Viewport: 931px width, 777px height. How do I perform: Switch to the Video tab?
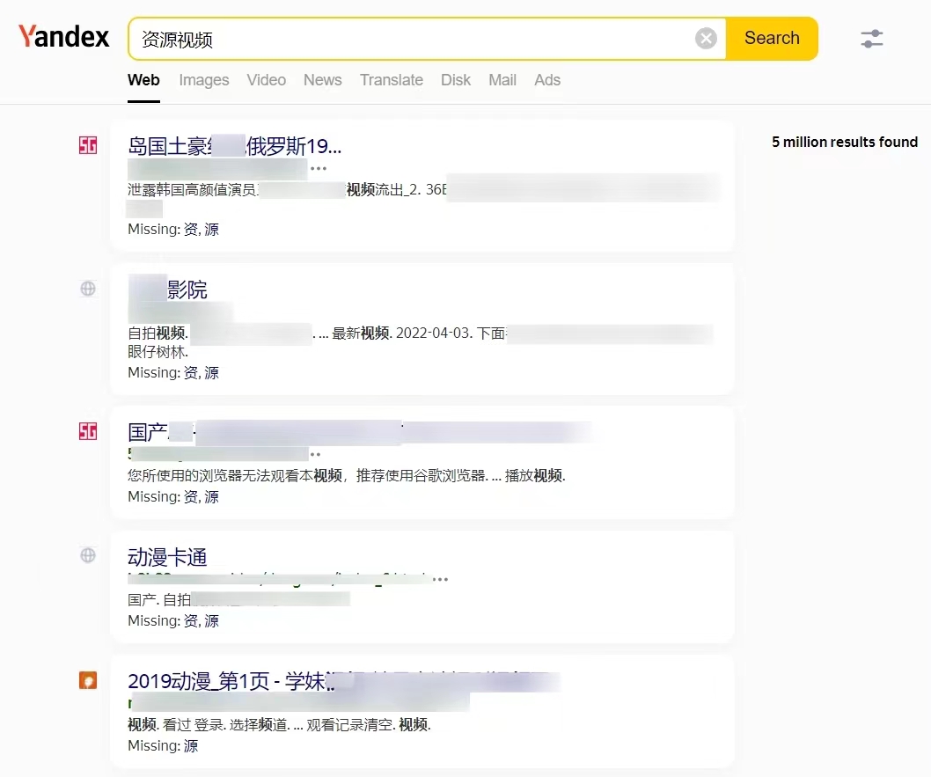coord(266,80)
